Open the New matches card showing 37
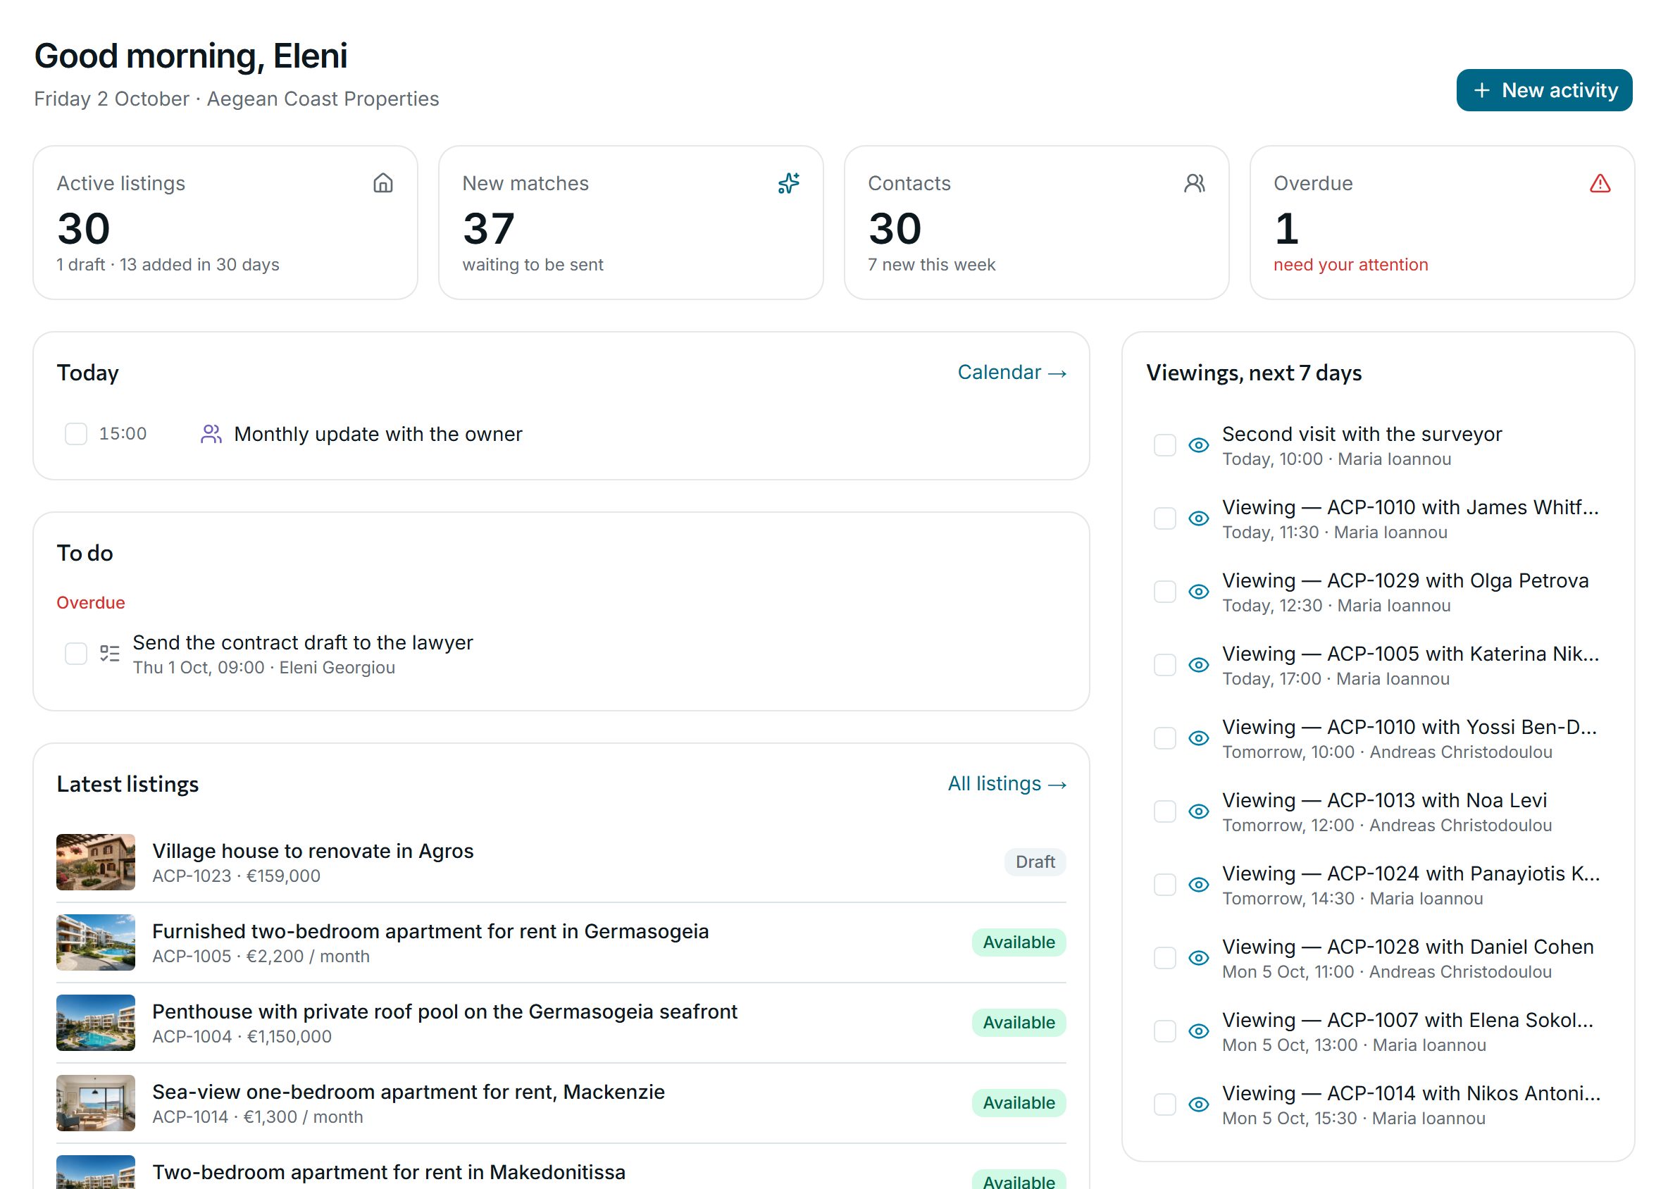 tap(630, 223)
